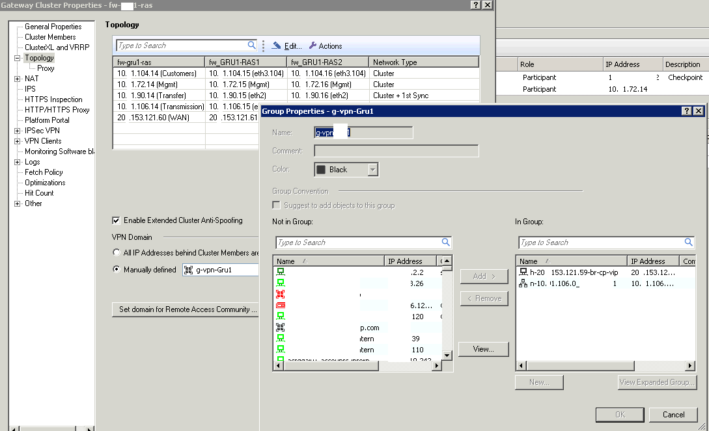Select green host icon in row 39
709x431 pixels.
pos(281,339)
